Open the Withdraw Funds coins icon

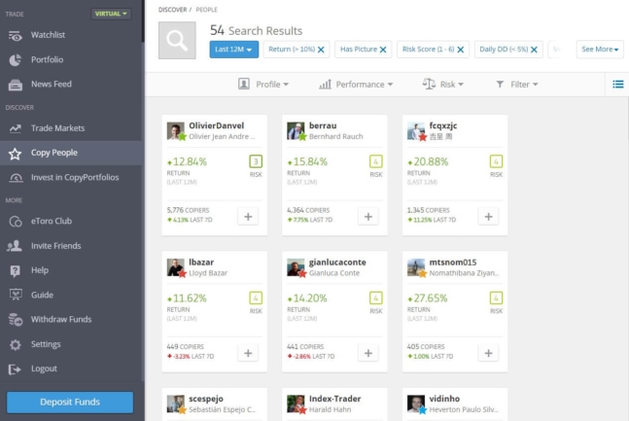[x=16, y=320]
